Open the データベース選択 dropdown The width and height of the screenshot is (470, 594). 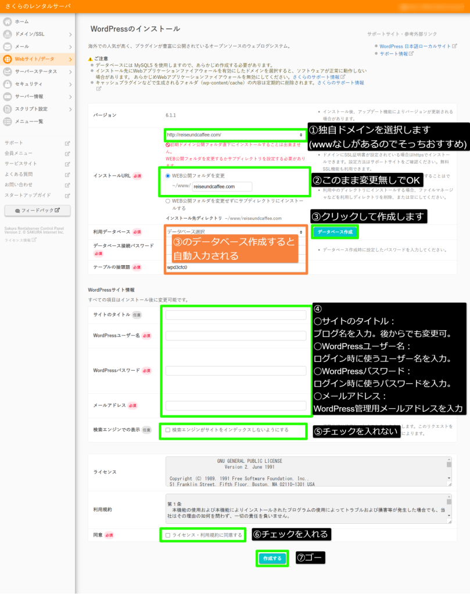tap(235, 231)
